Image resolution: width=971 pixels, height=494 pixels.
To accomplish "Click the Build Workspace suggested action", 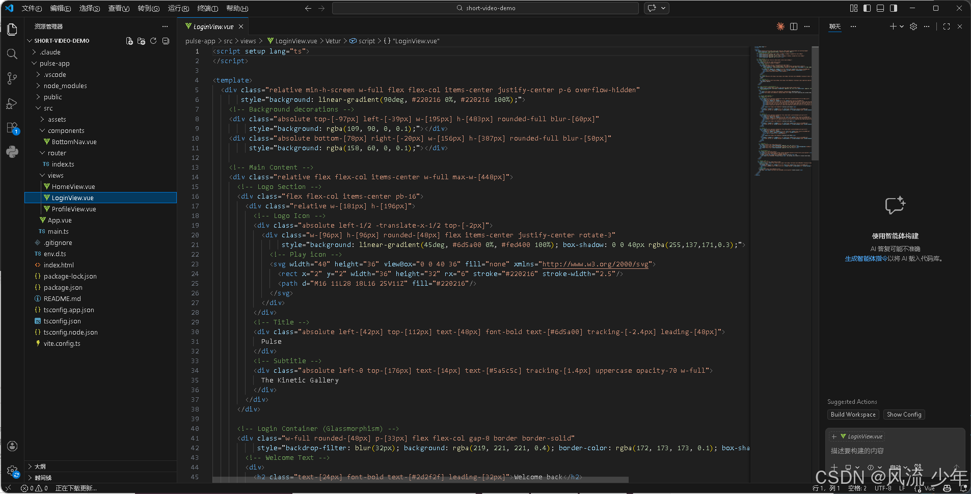I will (853, 415).
